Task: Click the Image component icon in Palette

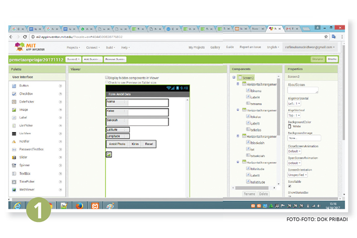Action: point(14,110)
